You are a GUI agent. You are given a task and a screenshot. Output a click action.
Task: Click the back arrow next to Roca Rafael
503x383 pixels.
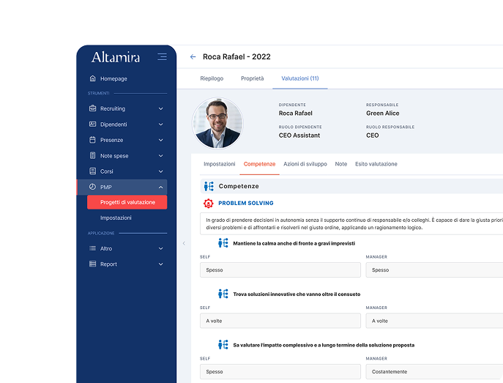[x=193, y=56]
